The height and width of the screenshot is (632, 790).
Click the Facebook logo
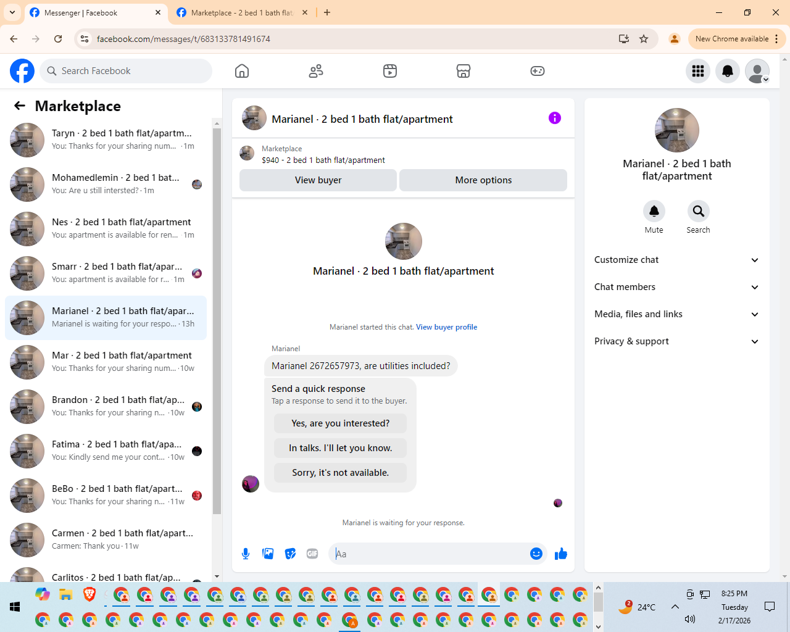tap(22, 71)
